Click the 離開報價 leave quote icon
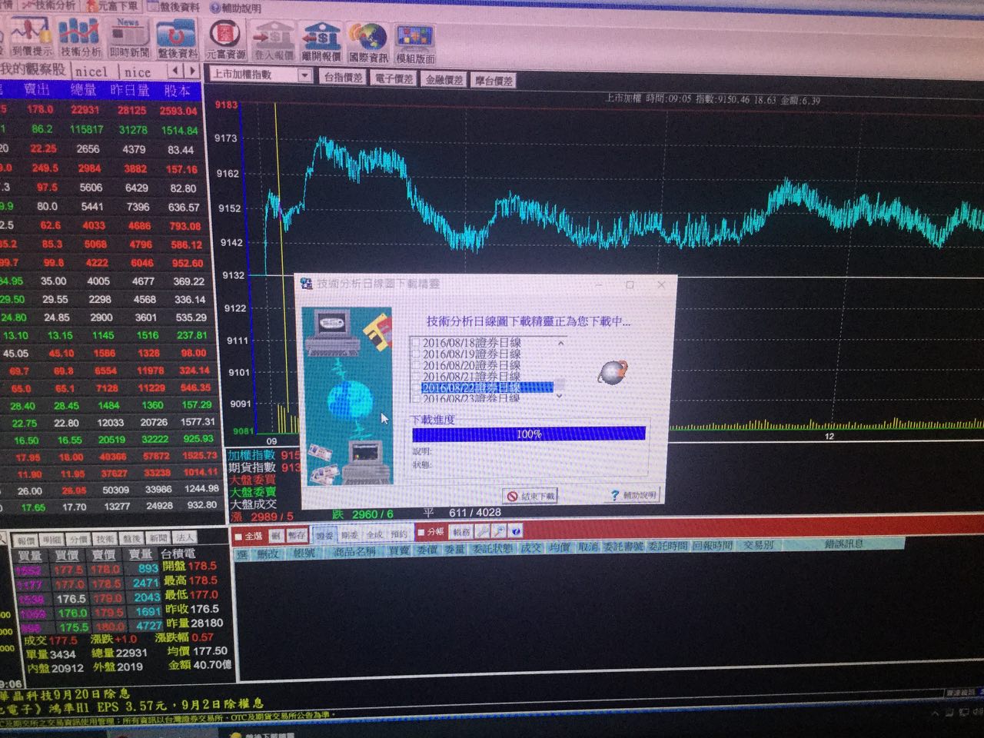Screen dimensions: 984x738 (321, 42)
